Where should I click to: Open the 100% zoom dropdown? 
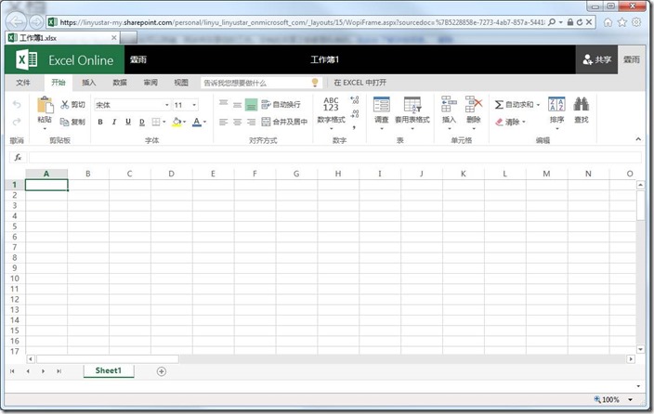pos(630,399)
